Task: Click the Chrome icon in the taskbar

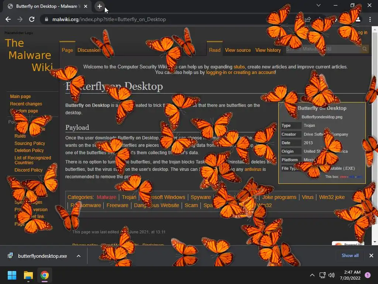Action: point(45,275)
